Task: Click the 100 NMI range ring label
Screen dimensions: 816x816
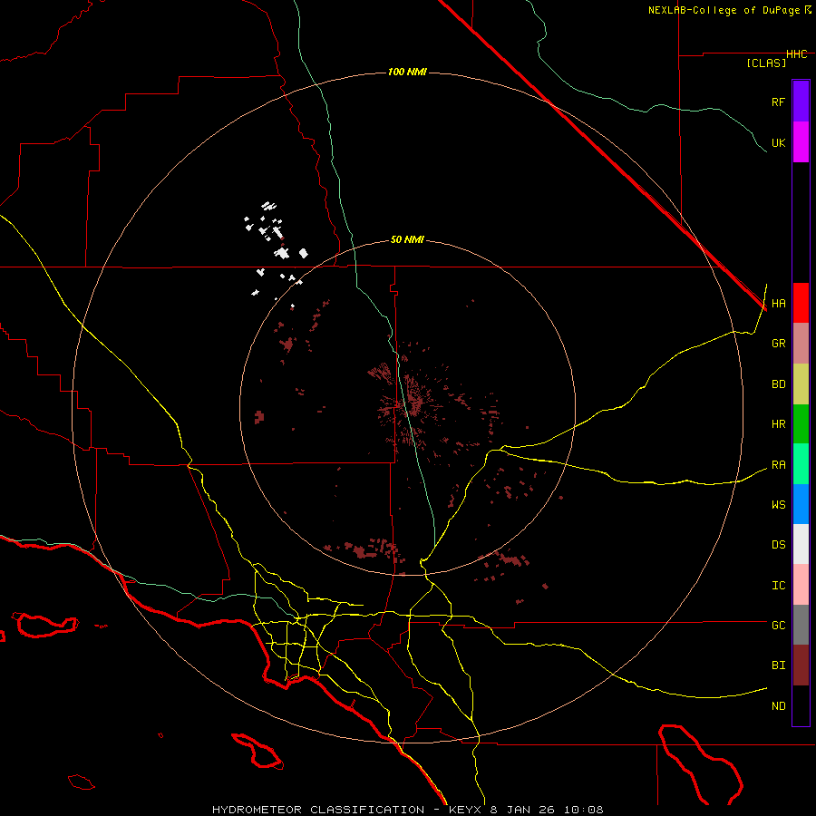Action: 407,72
